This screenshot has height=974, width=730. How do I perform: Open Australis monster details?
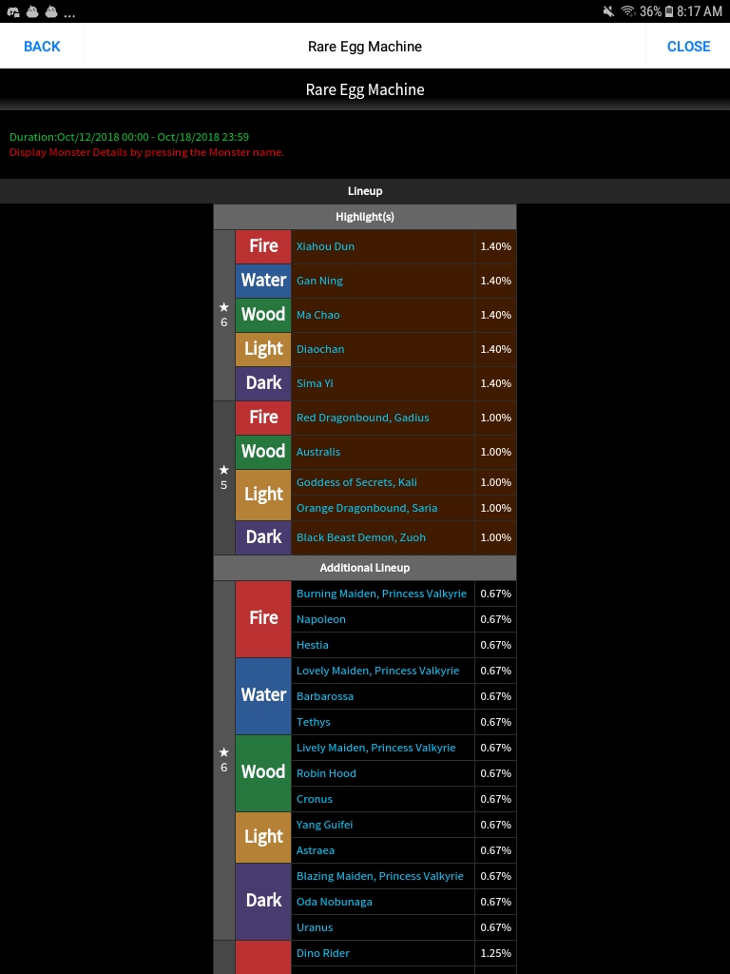tap(317, 452)
